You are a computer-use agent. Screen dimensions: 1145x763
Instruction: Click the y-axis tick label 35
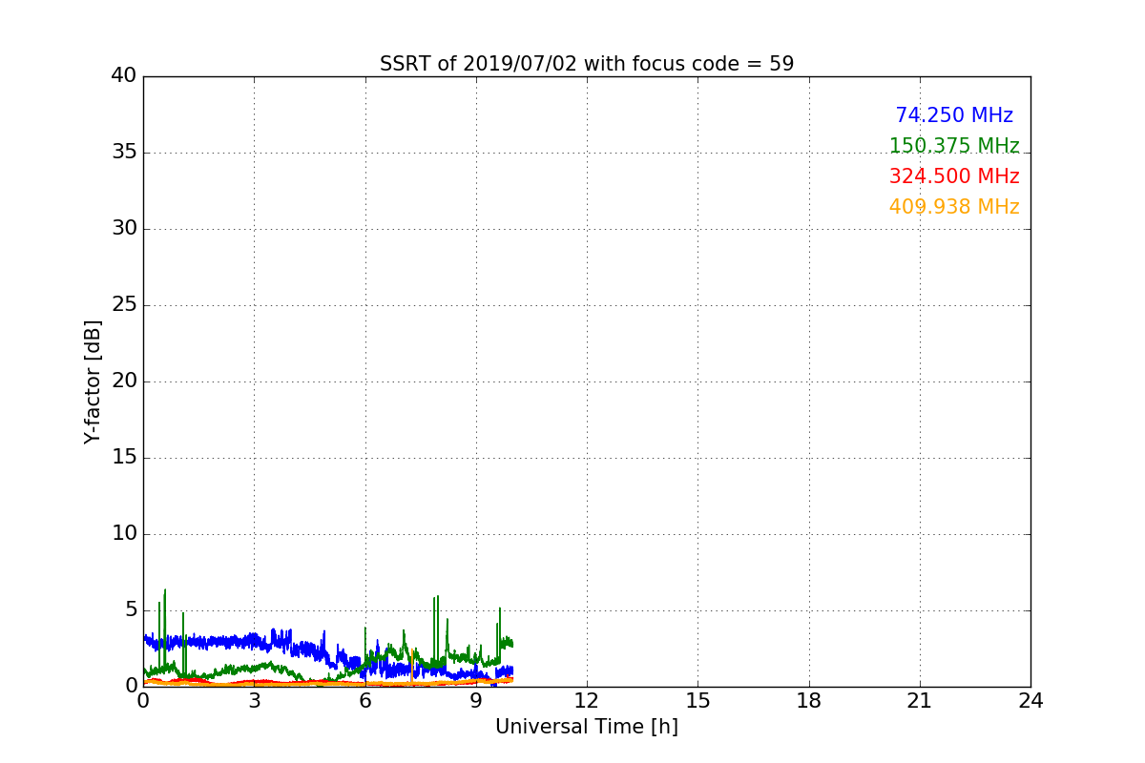124,153
